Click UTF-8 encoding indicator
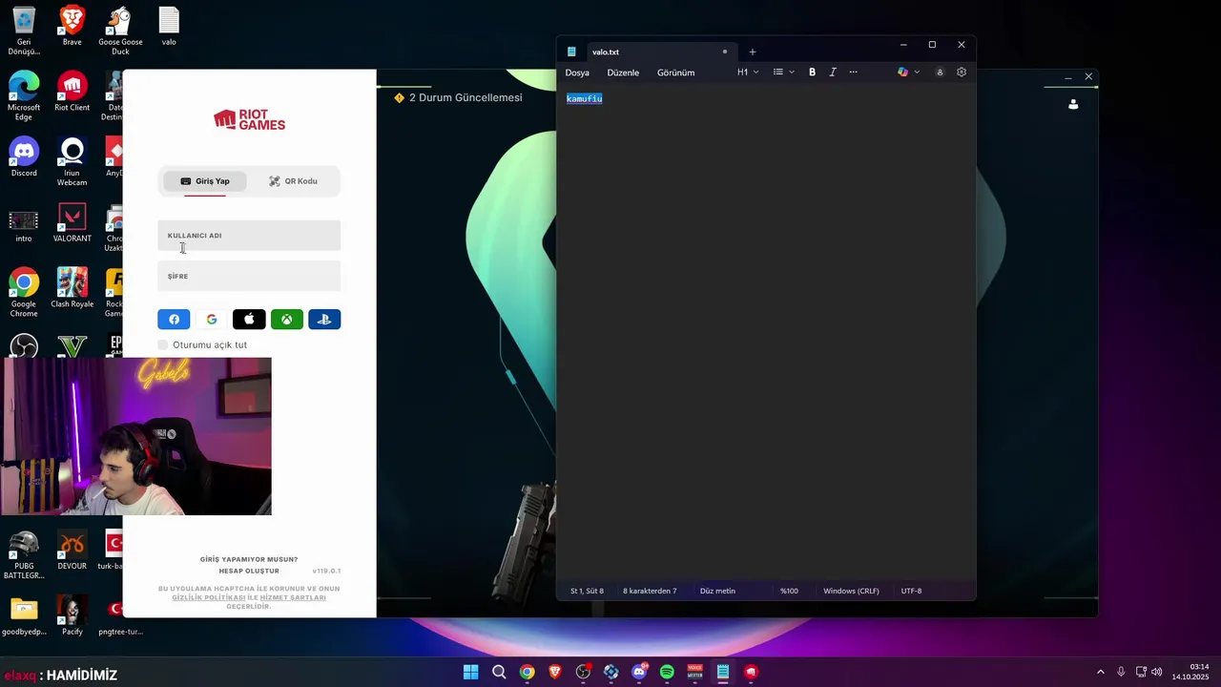 911,591
